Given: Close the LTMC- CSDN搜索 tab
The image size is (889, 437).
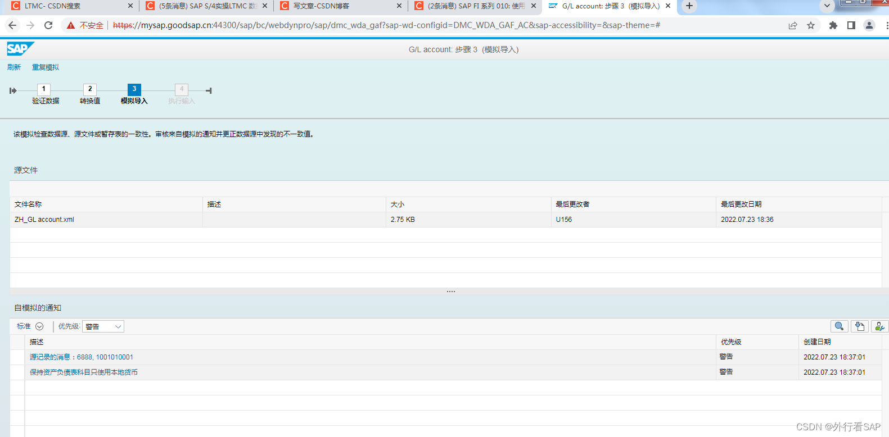Looking at the screenshot, I should (x=130, y=6).
